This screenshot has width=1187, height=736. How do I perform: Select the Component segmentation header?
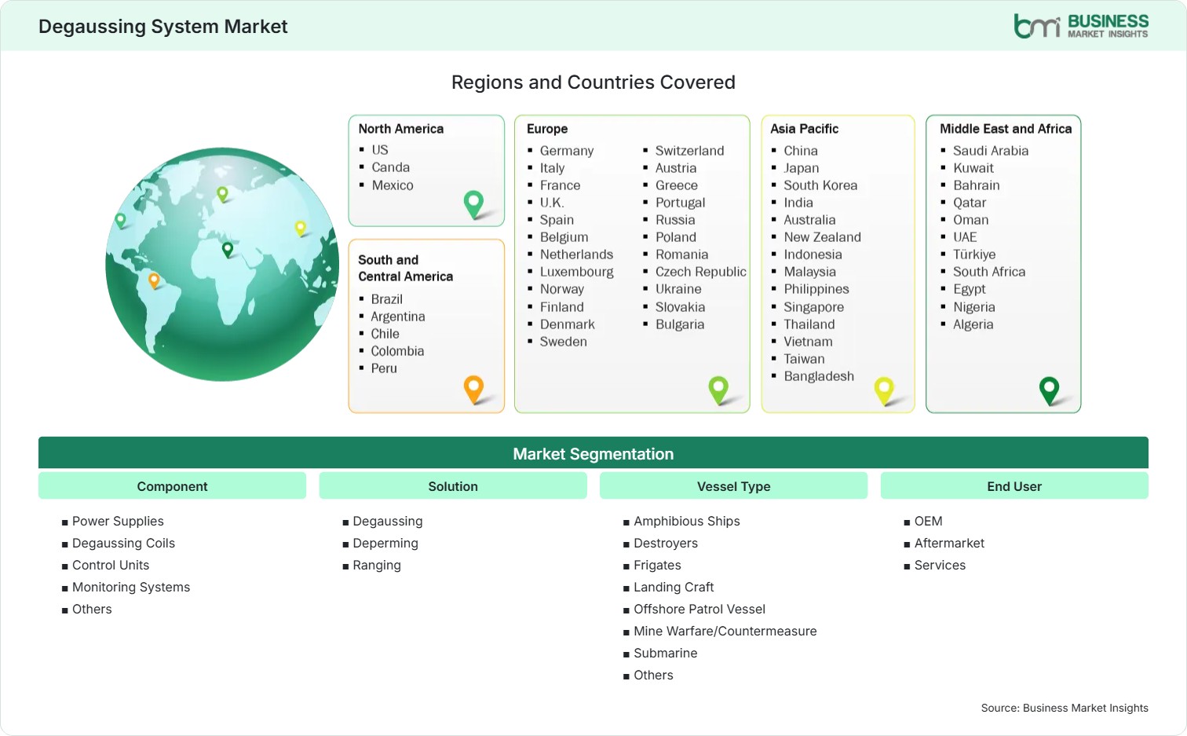pyautogui.click(x=172, y=486)
